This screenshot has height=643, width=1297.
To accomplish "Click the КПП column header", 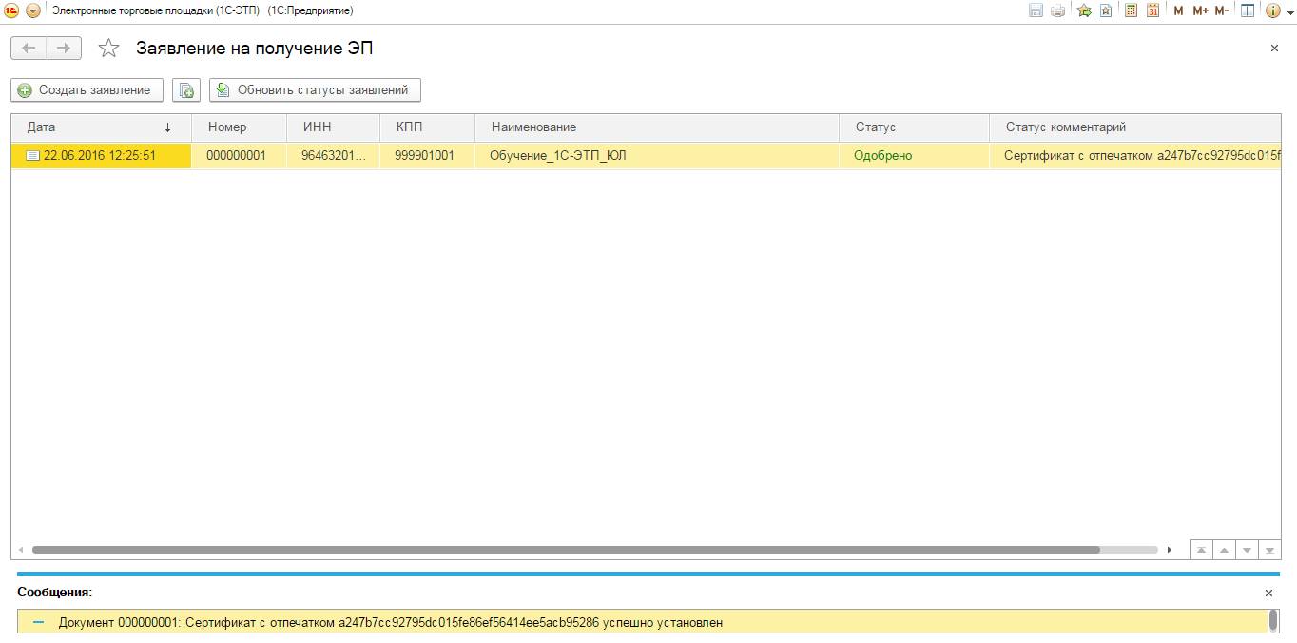I will [427, 127].
